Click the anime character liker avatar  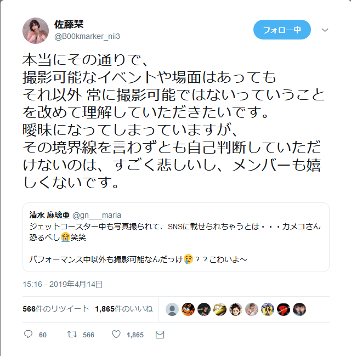[236, 309]
